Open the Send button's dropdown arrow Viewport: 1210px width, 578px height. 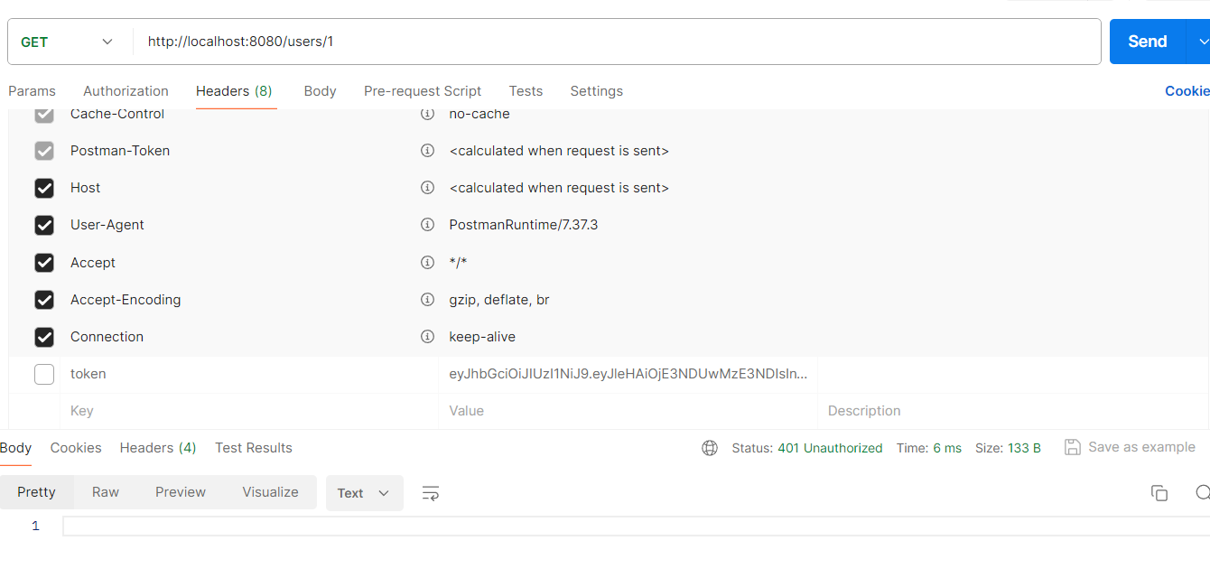(1202, 42)
